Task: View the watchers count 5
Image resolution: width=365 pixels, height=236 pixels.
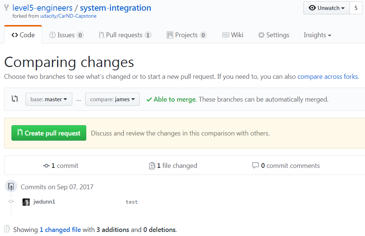Action: click(x=356, y=8)
